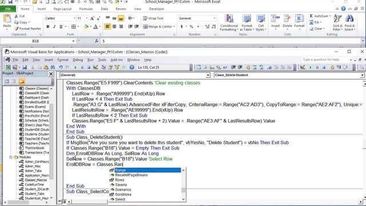Open Merge & Center dropdown arrow
The image size is (366, 206).
coord(174,27)
